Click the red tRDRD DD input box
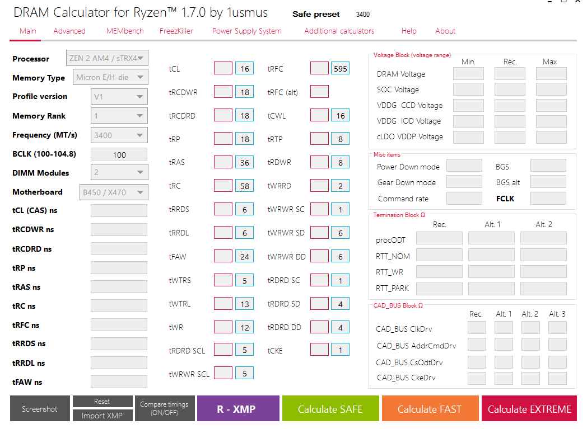 [319, 327]
